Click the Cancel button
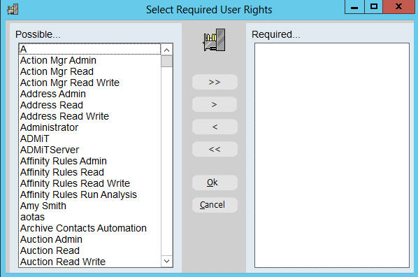This screenshot has width=418, height=277. 215,205
